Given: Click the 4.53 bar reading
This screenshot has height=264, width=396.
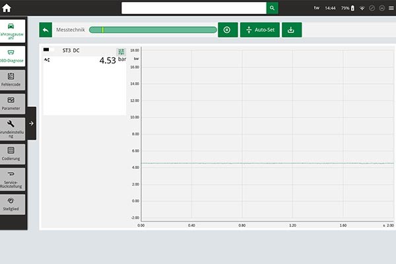Looking at the screenshot, I should [113, 60].
